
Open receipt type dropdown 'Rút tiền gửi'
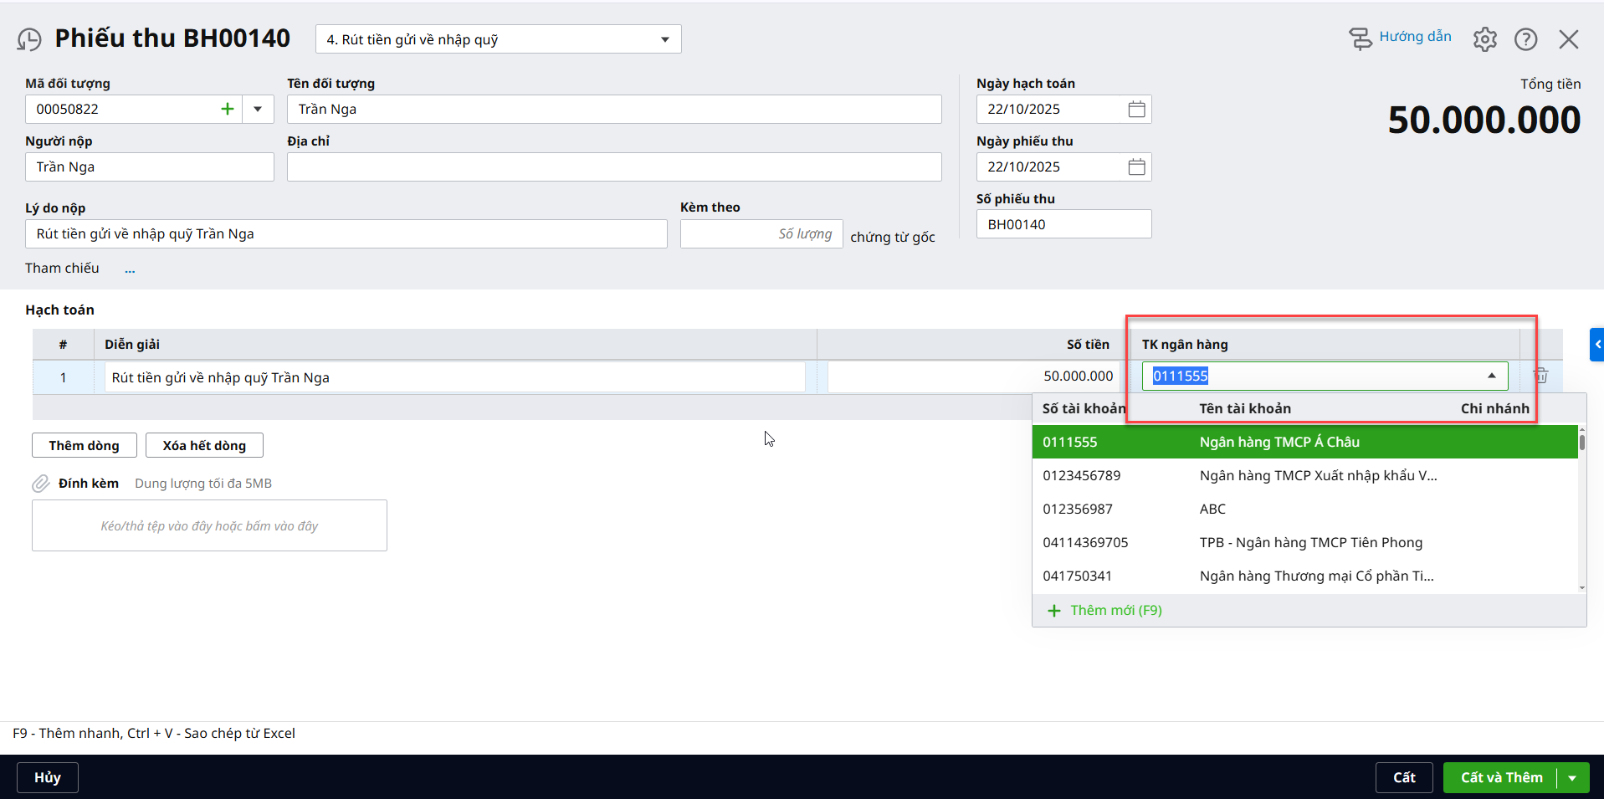pos(498,39)
